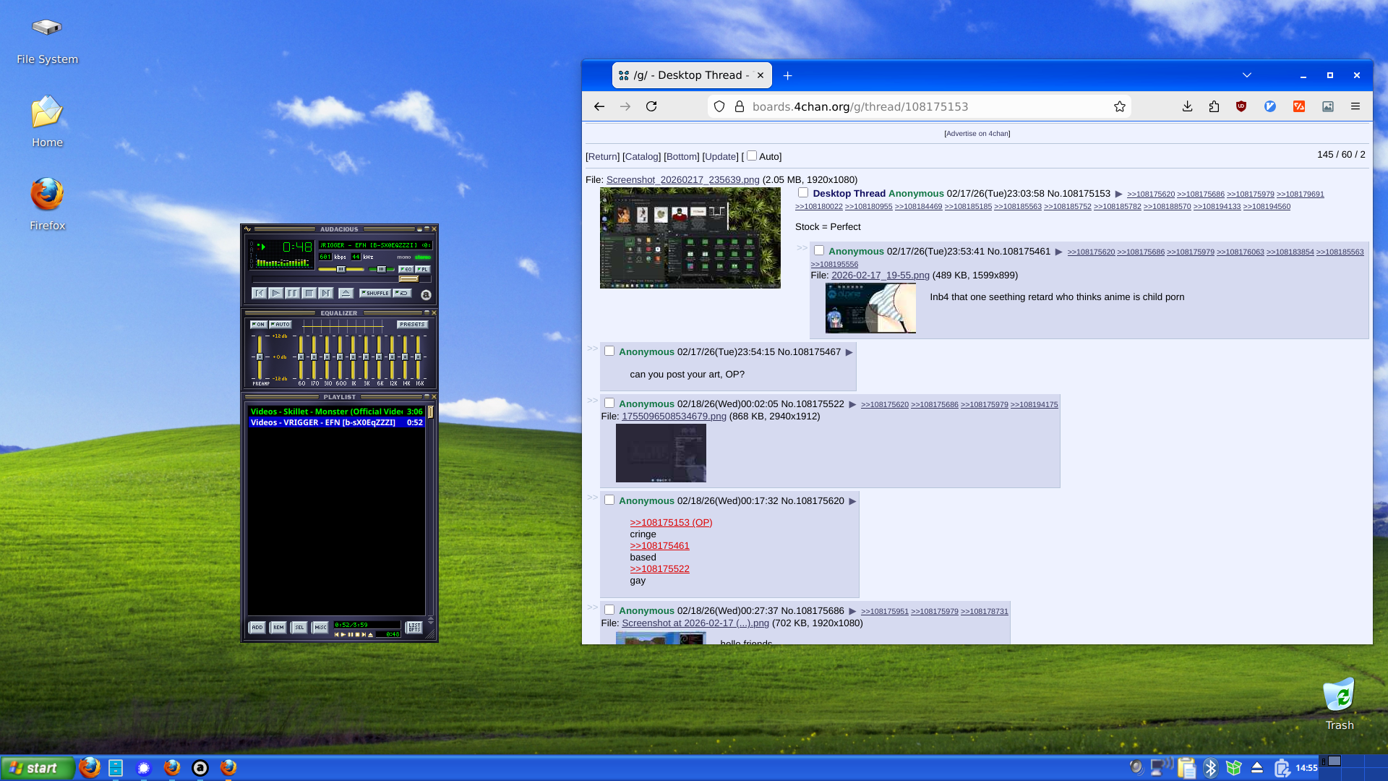1388x781 pixels.
Task: Bookmark this page with star icon
Action: point(1120,106)
